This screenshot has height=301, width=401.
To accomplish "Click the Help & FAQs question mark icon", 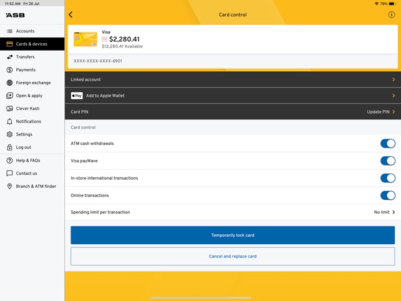I will [9, 160].
